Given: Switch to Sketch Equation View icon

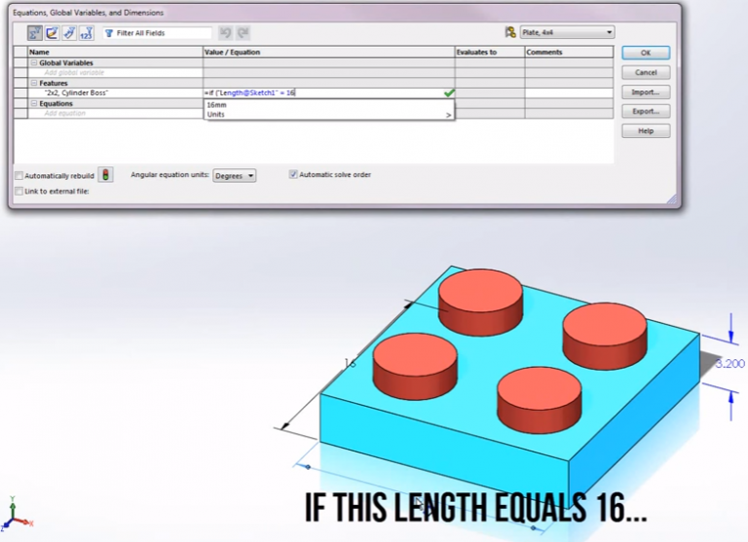Looking at the screenshot, I should 53,33.
